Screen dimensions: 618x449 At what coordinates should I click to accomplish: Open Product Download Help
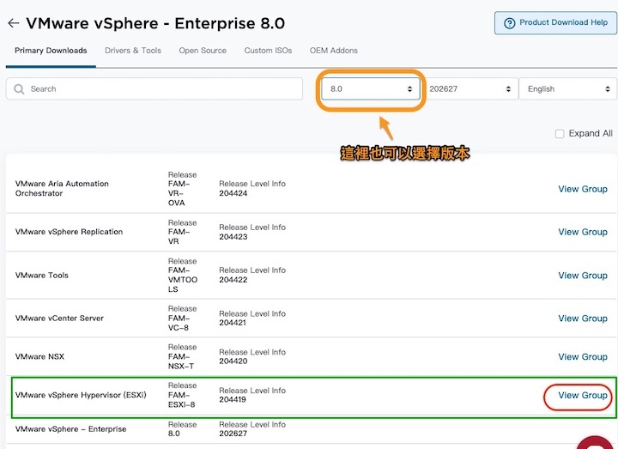coord(555,23)
